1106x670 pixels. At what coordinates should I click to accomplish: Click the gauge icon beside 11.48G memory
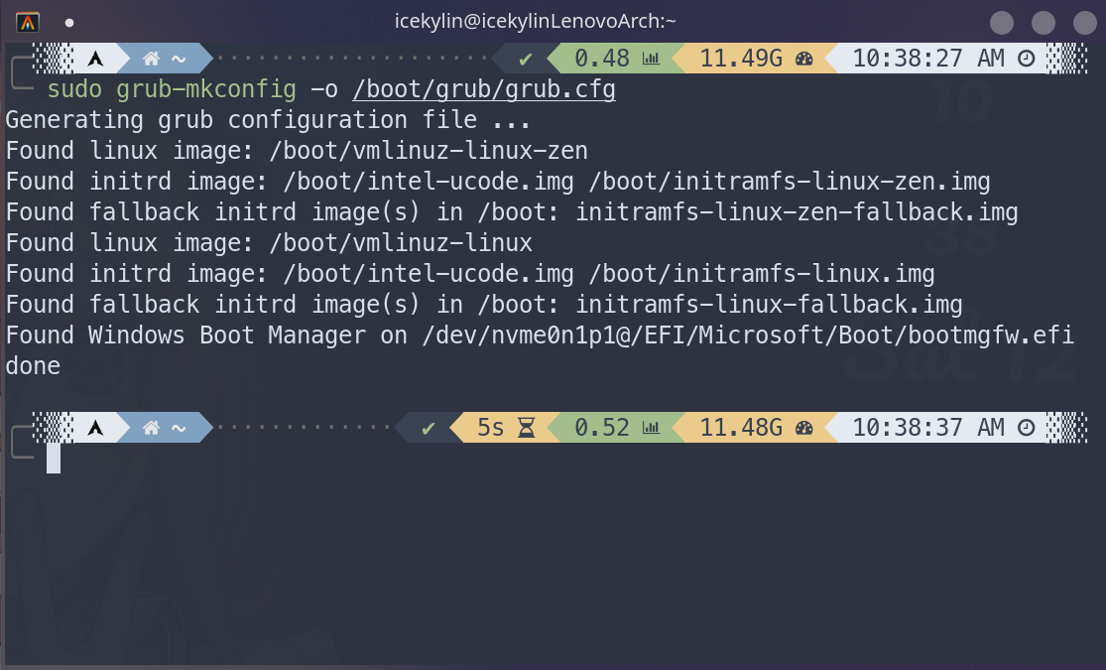point(803,428)
